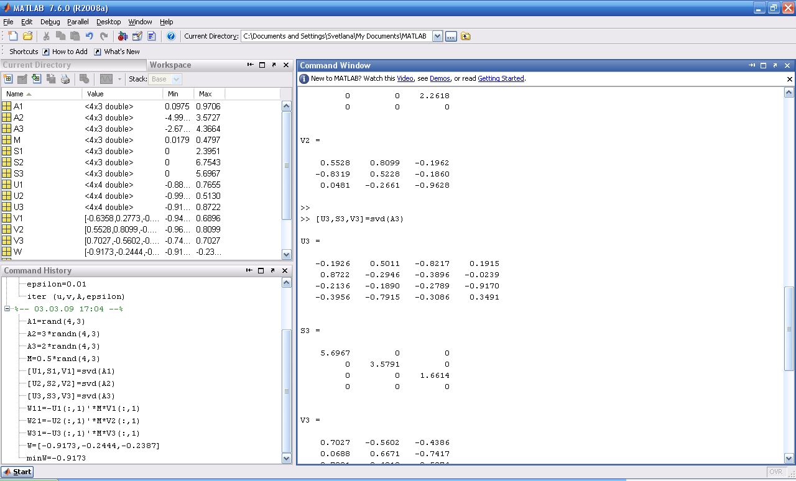
Task: Open the Parallel menu
Action: pos(78,22)
